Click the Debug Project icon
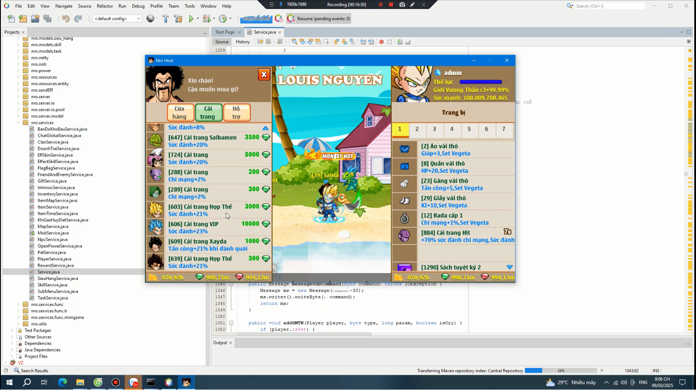Screen dimensions: 696x390 [206, 19]
